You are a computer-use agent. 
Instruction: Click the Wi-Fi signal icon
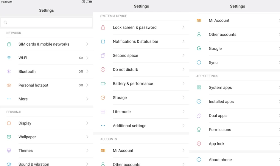9,58
